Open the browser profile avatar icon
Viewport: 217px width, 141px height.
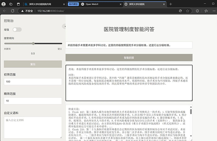click(4, 4)
